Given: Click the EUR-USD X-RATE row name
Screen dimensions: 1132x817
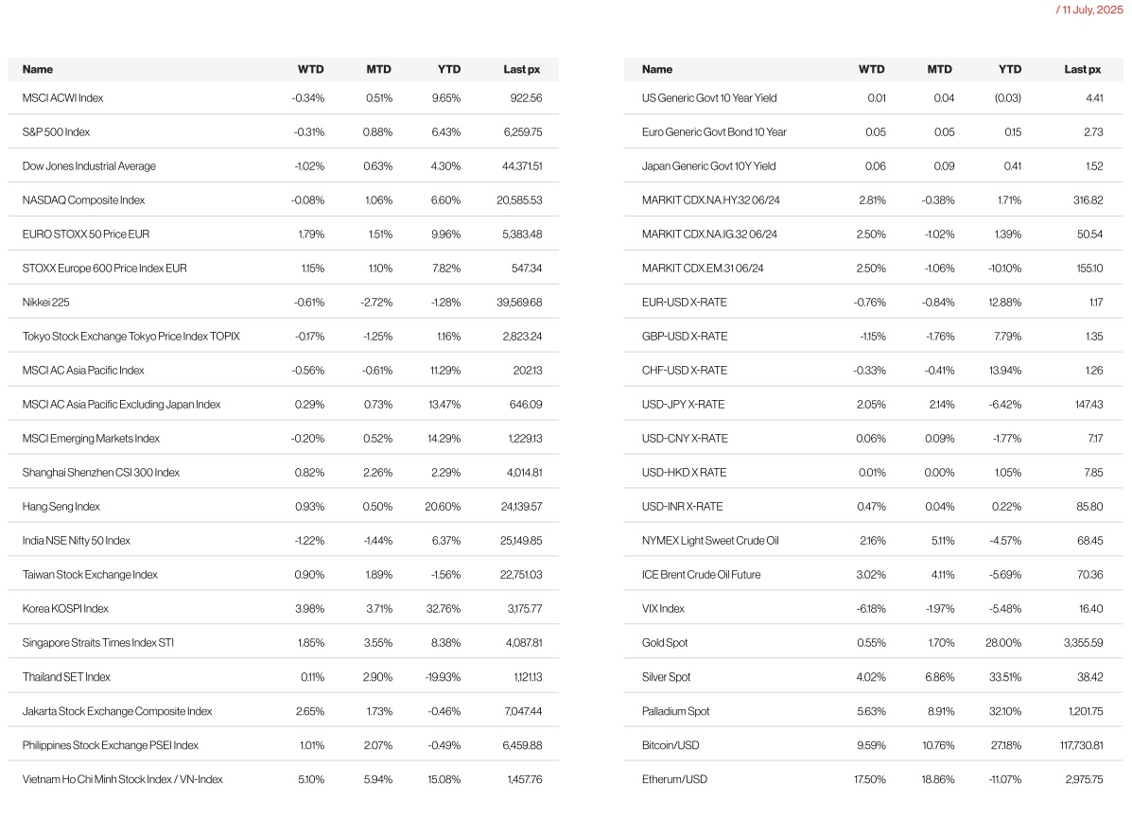Looking at the screenshot, I should 684,303.
